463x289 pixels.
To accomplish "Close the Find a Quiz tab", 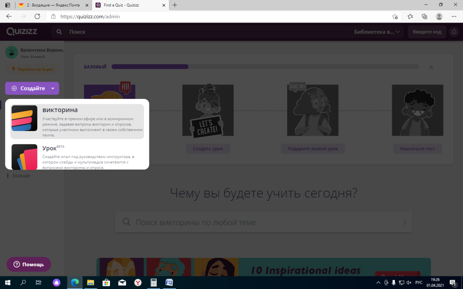I will pos(164,5).
